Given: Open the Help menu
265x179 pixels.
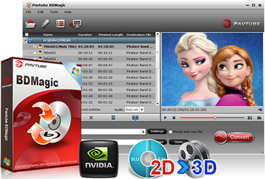Looking at the screenshot, I should pyautogui.click(x=68, y=12).
